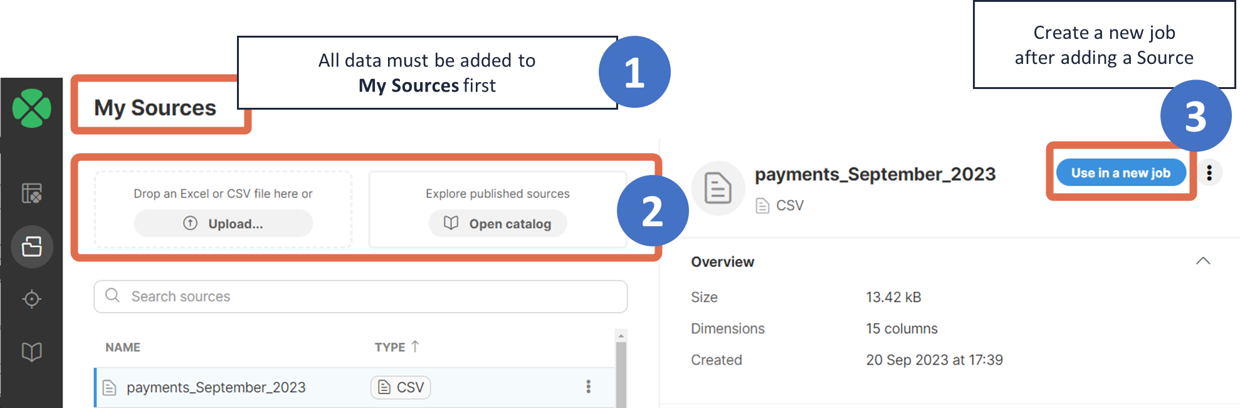1240x408 pixels.
Task: Click Use in a new job
Action: coord(1121,172)
